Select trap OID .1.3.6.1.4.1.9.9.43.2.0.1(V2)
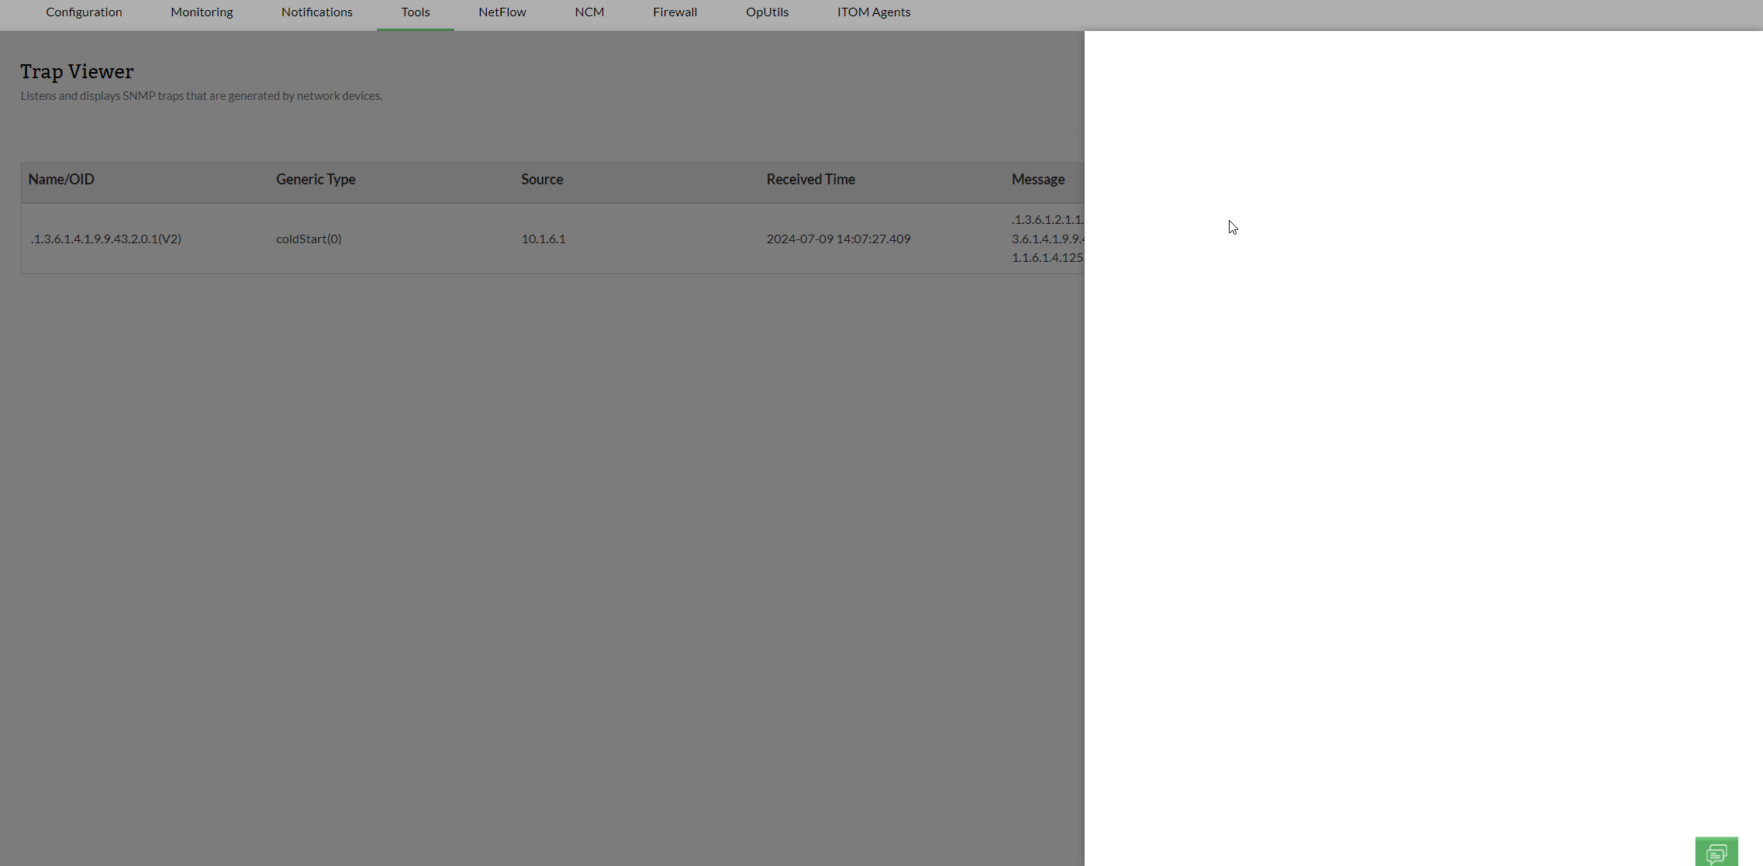 click(x=106, y=239)
